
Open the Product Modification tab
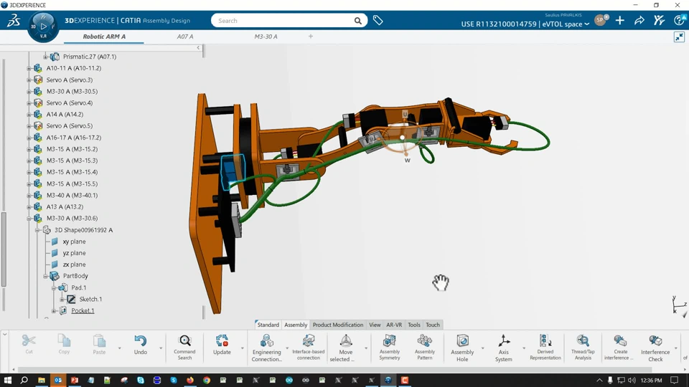(x=338, y=325)
